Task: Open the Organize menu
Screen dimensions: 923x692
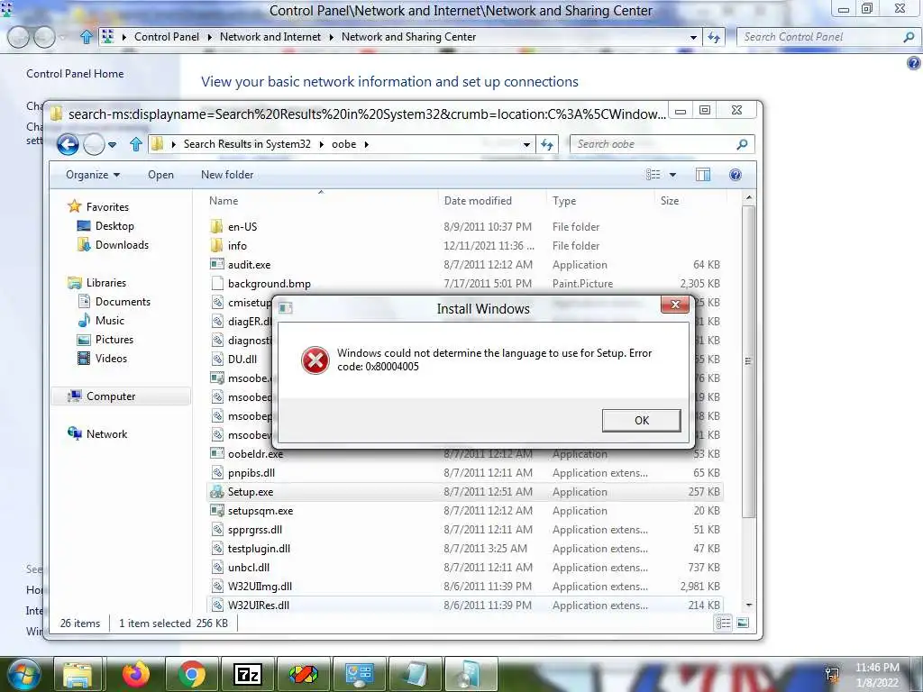Action: pos(93,175)
